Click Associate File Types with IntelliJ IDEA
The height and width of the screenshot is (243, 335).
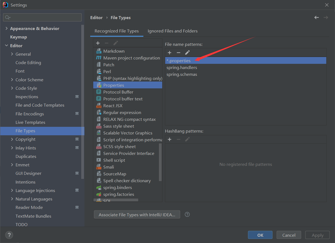point(137,215)
